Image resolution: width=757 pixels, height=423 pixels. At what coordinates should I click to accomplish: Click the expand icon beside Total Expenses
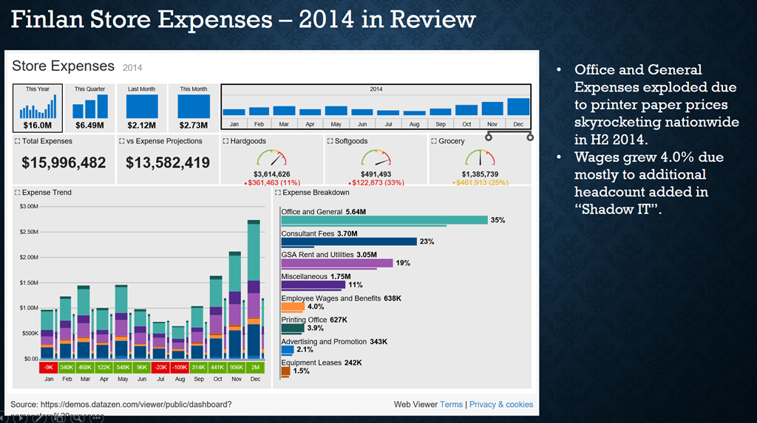tap(18, 141)
